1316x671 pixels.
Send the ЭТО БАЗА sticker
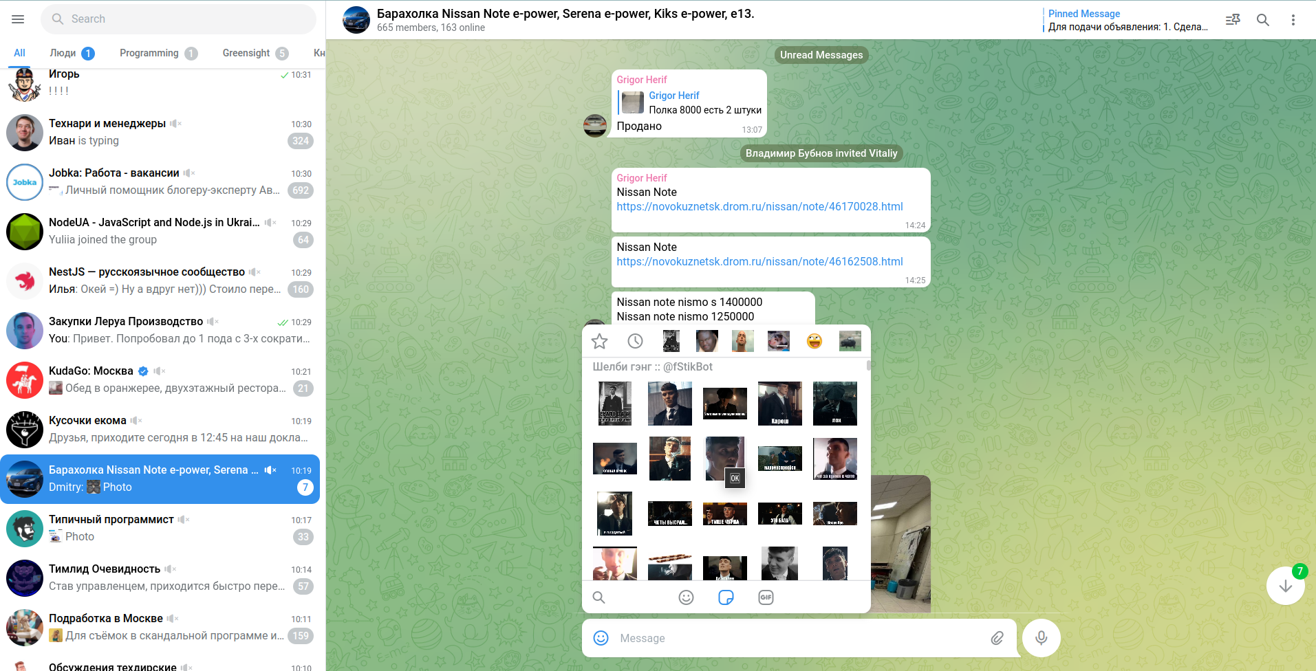click(x=780, y=514)
